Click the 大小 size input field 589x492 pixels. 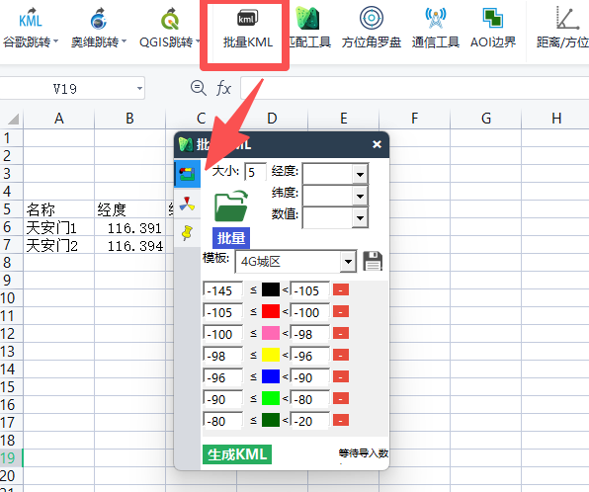pos(255,172)
